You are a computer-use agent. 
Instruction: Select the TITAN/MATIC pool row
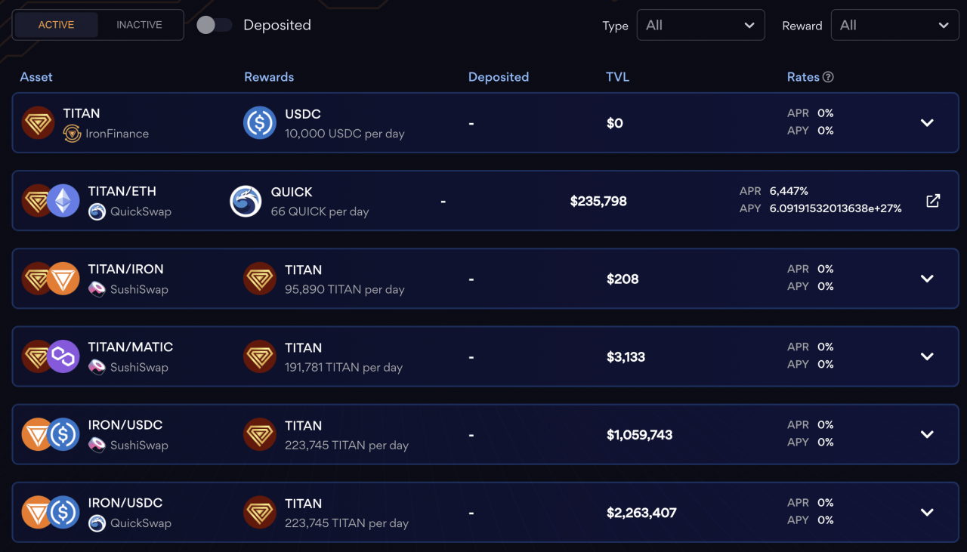pos(483,356)
